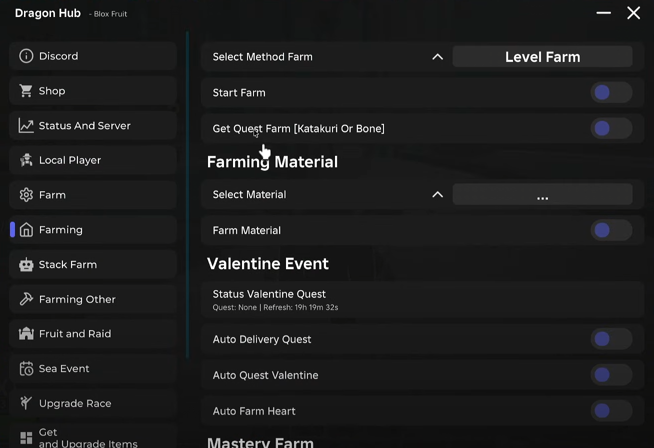654x448 pixels.
Task: Click the sidebar vertical scrollbar
Action: tap(187, 195)
